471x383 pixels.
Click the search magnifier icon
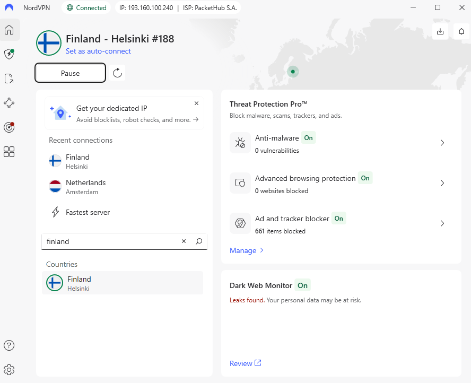pyautogui.click(x=199, y=241)
